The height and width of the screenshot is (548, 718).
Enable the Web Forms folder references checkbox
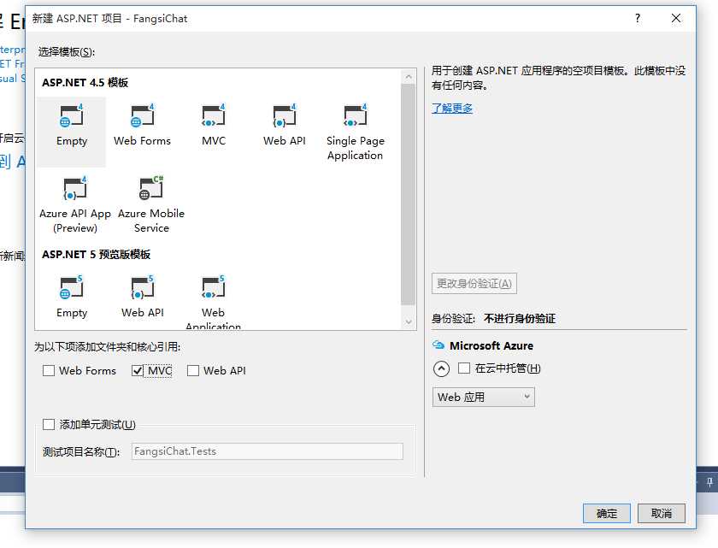pos(49,370)
